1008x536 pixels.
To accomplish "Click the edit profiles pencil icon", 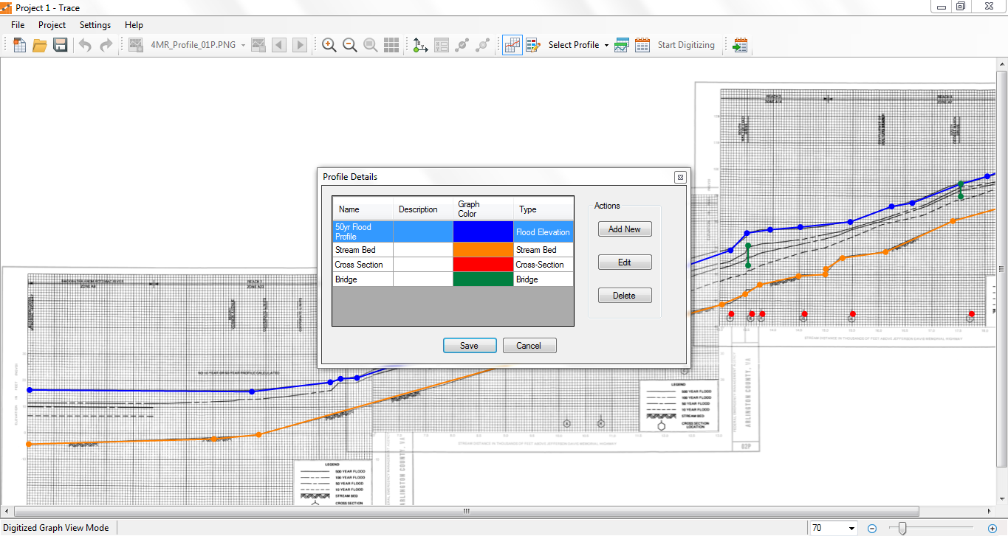I will [533, 45].
